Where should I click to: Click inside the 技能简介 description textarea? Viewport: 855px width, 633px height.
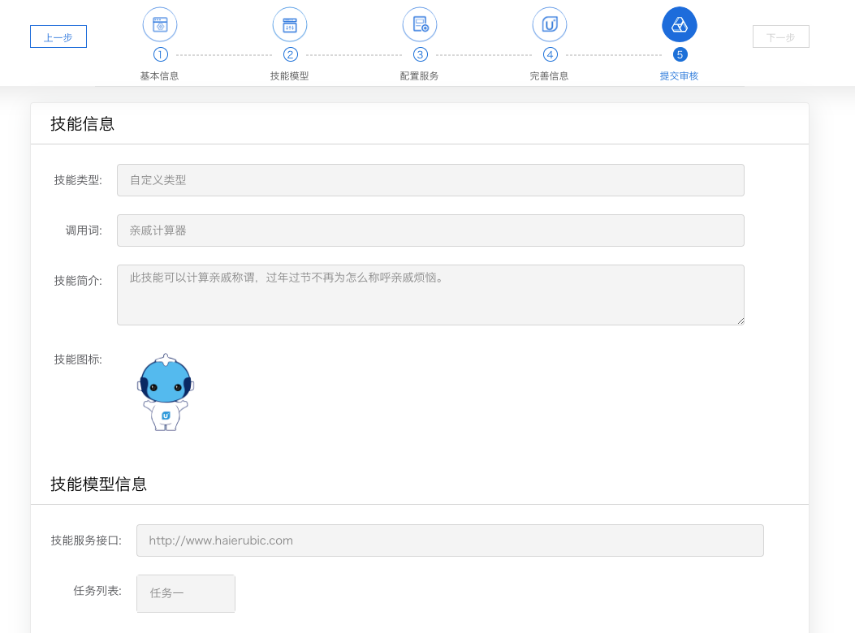tap(430, 295)
